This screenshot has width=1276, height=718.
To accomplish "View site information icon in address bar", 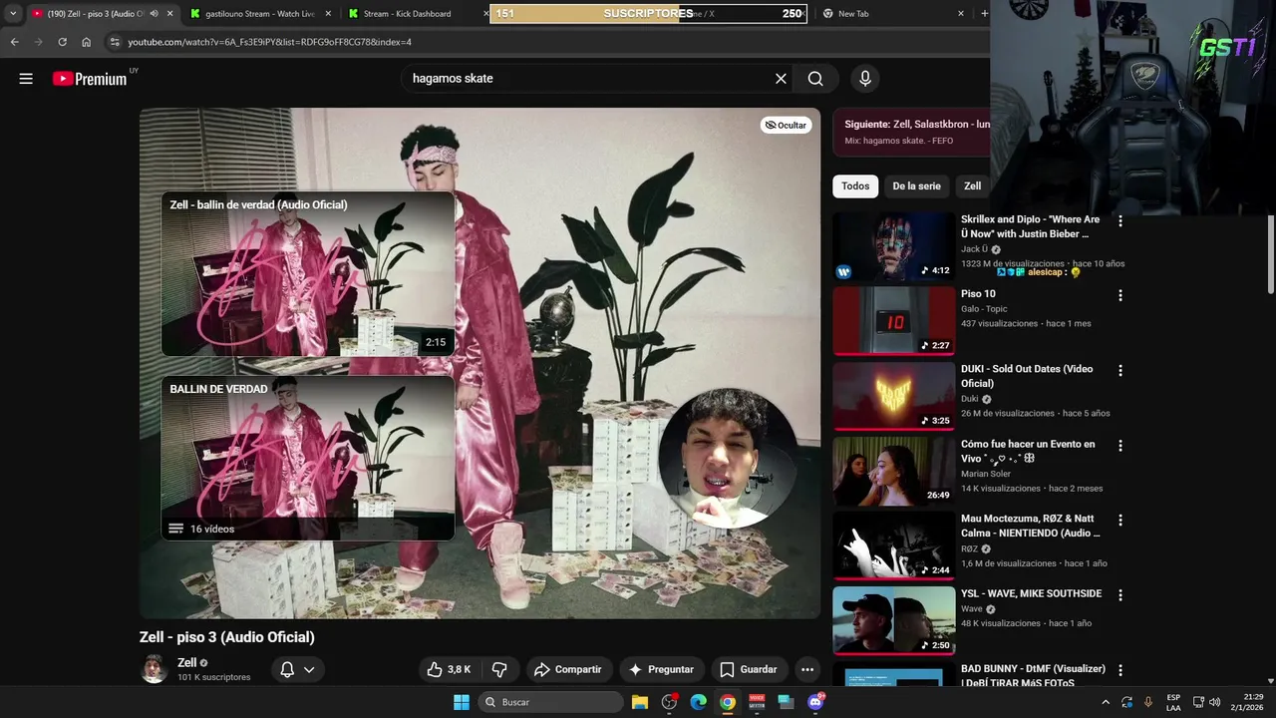I will pos(115,42).
